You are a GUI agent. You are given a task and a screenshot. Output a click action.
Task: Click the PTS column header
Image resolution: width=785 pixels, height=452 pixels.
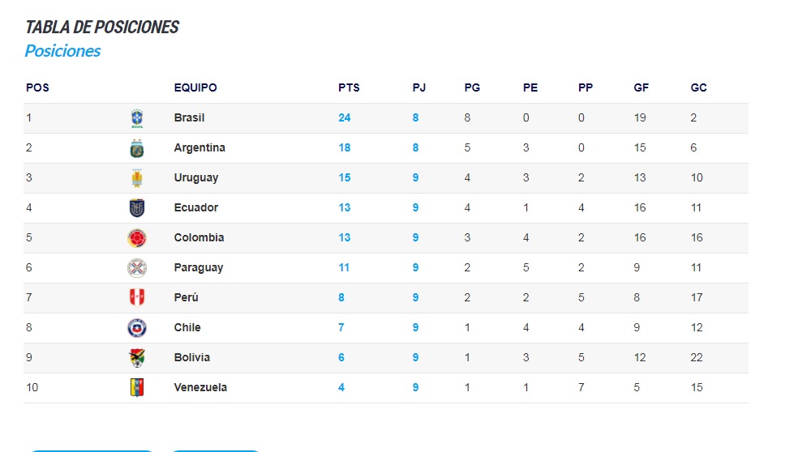point(349,87)
